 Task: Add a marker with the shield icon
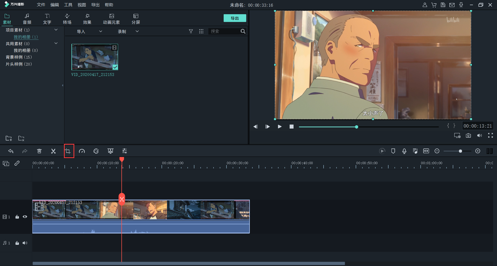click(x=393, y=151)
